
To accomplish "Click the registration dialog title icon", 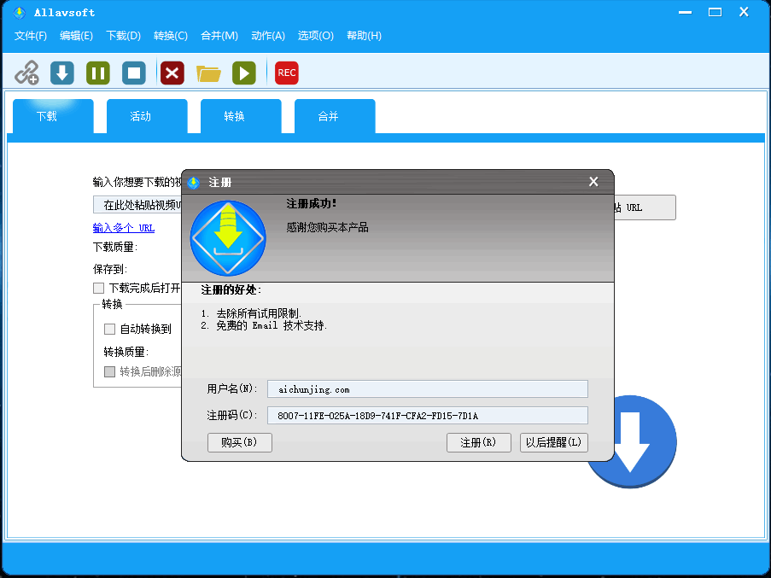I will (194, 183).
